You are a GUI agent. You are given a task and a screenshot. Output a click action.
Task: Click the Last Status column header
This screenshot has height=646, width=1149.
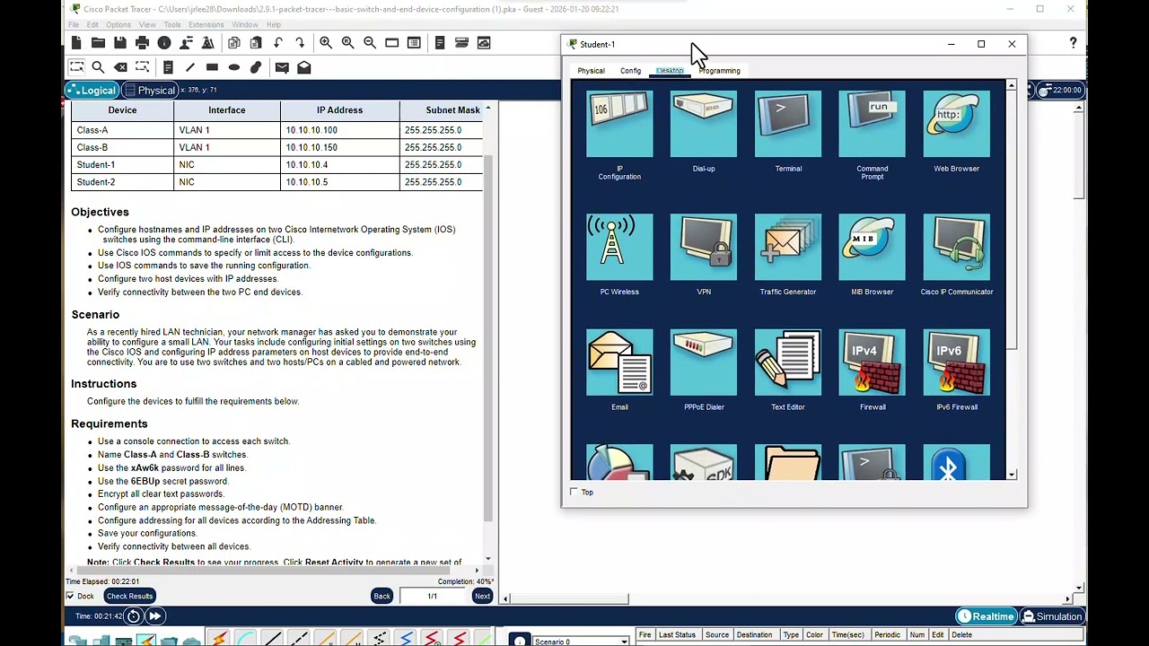[x=677, y=635]
